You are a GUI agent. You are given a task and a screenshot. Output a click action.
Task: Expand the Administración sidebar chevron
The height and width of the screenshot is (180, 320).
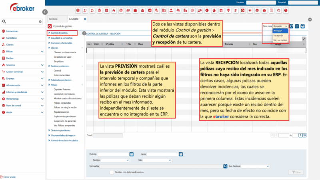(42, 85)
